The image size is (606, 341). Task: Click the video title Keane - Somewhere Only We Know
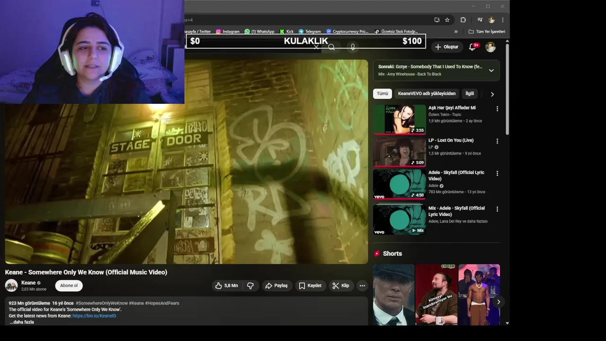(86, 272)
